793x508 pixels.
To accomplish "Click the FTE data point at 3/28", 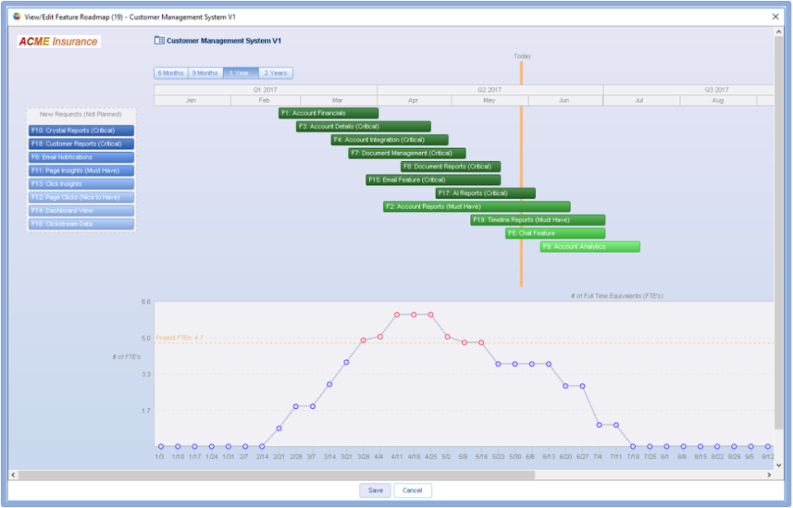I will (x=363, y=340).
